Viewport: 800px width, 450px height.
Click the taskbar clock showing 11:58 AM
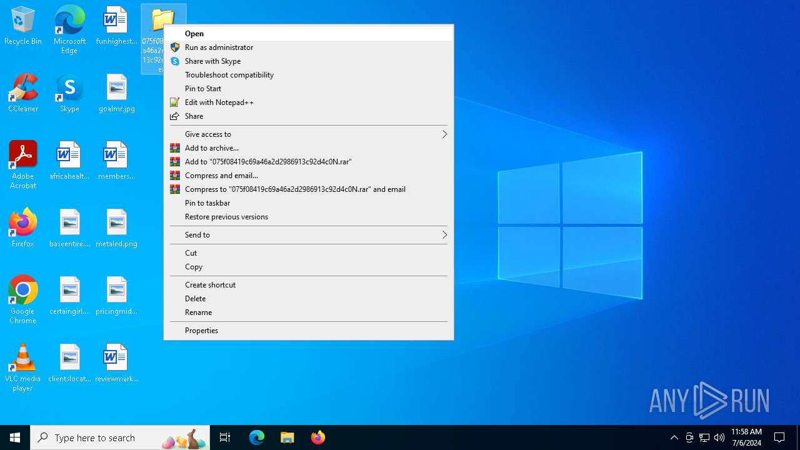(746, 437)
